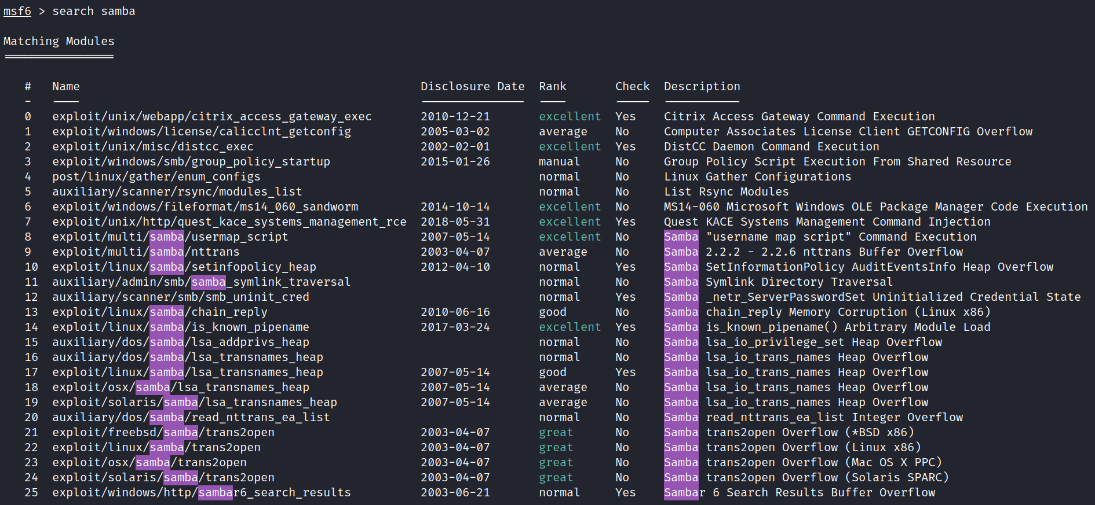Click 'Sambar 6 Search Results Buffer Overflow' description
The image size is (1095, 505).
pos(800,492)
